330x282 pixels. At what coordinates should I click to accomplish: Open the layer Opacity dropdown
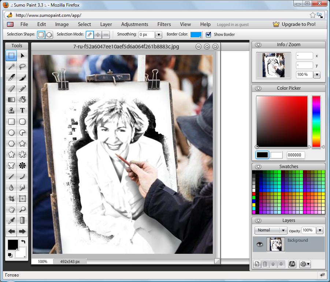coord(320,230)
